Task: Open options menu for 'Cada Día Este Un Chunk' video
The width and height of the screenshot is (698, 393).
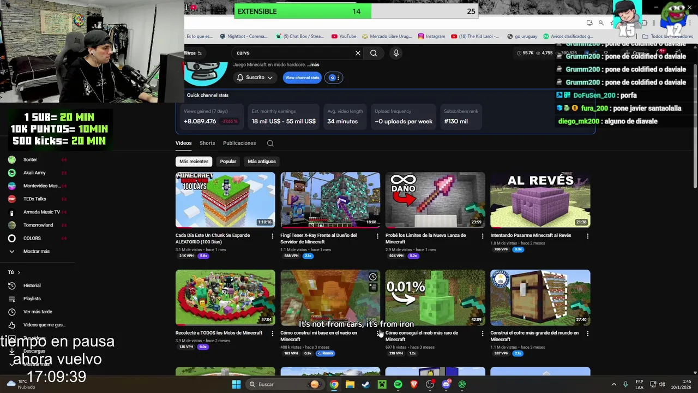Action: (x=273, y=236)
